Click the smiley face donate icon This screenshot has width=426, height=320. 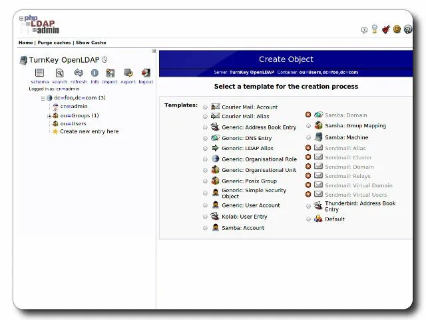click(397, 29)
